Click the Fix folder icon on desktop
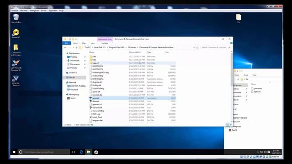Viewport: 292px width, 164px height. pos(239,18)
